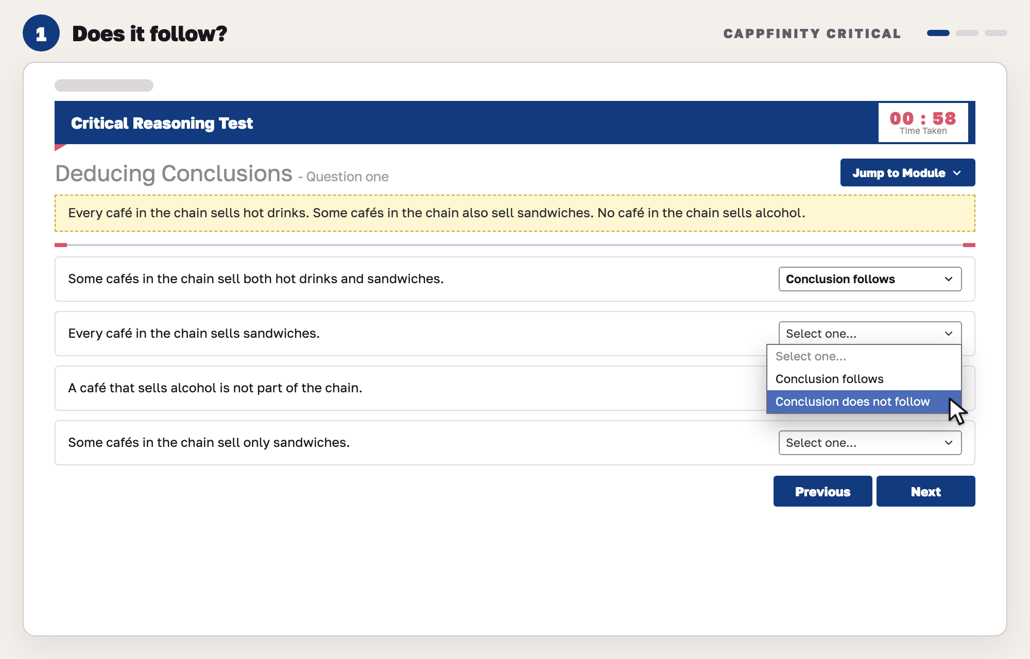Click the second progress step indicator

tap(967, 33)
